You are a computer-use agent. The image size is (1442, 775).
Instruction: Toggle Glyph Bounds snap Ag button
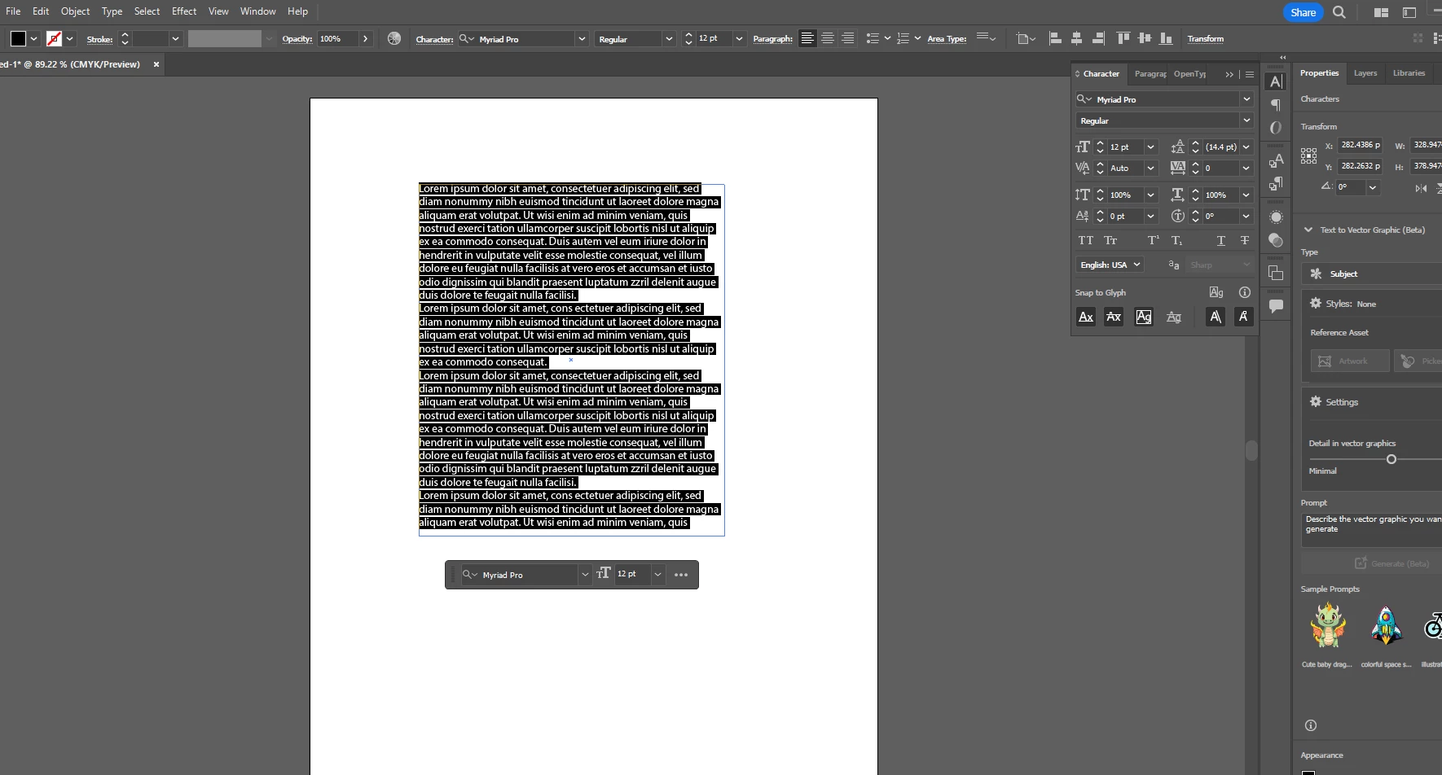coord(1144,317)
